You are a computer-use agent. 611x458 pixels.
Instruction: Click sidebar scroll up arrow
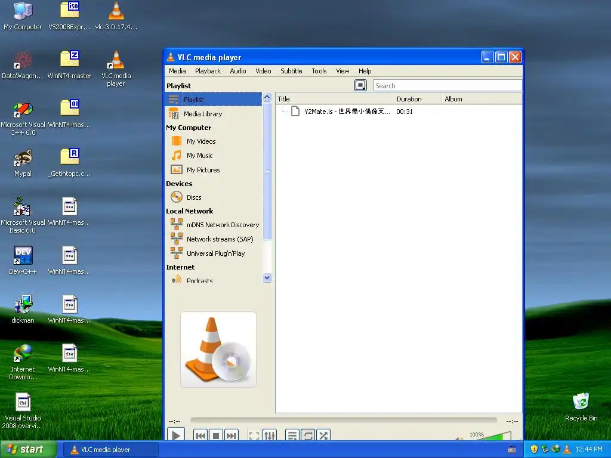[267, 97]
